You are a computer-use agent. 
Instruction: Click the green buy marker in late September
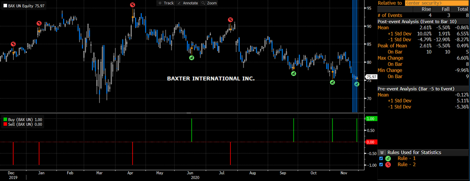293,74
